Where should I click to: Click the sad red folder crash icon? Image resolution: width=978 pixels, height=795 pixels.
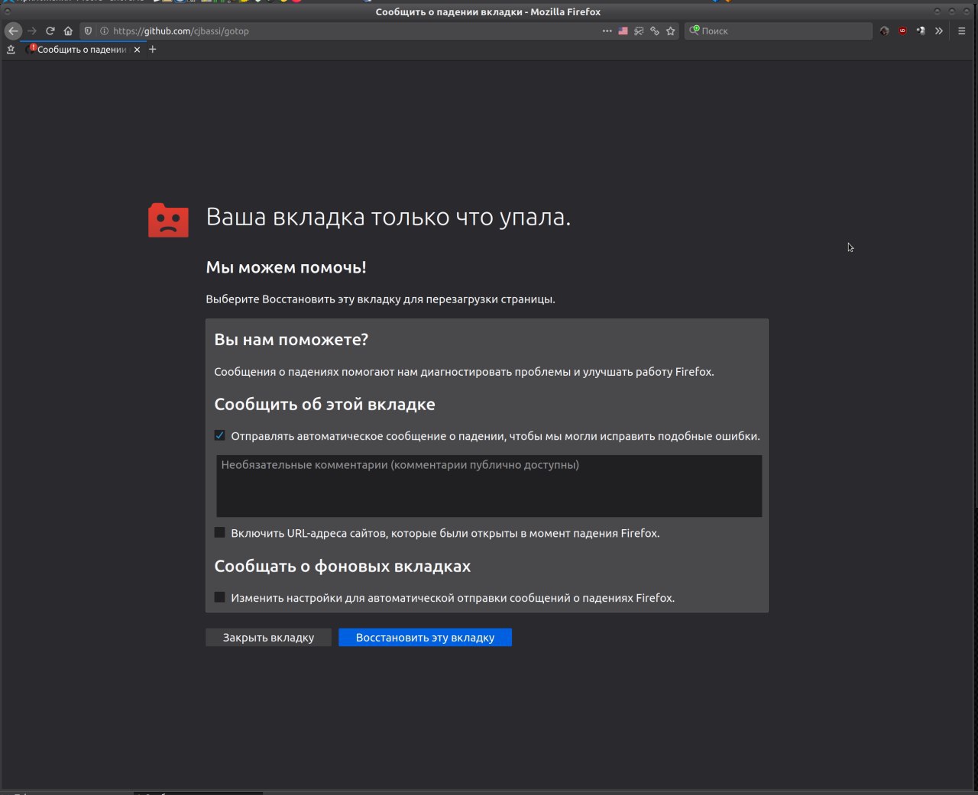pos(168,220)
